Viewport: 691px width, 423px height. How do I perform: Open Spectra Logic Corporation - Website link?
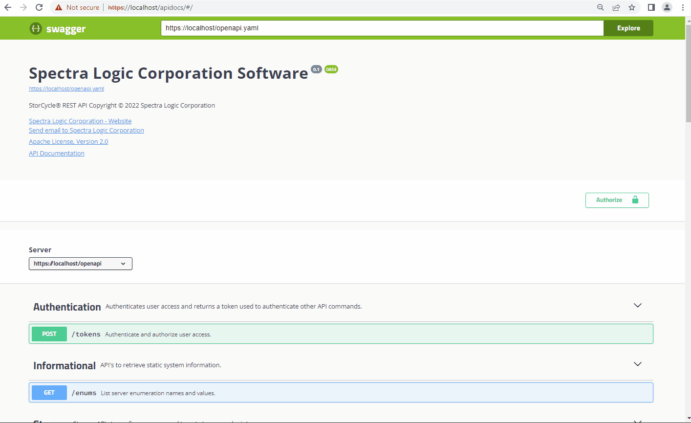(80, 121)
